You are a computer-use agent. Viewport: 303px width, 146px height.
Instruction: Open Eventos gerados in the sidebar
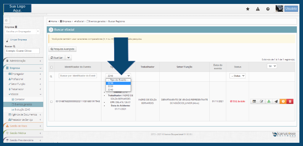24,104
